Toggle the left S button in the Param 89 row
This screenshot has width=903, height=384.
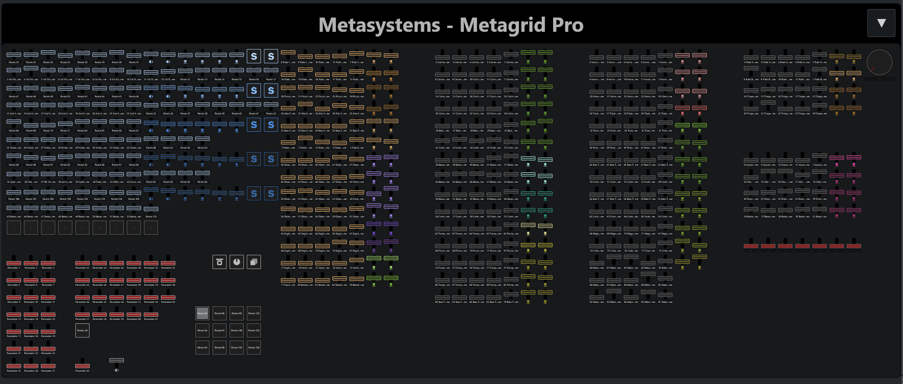tap(254, 159)
